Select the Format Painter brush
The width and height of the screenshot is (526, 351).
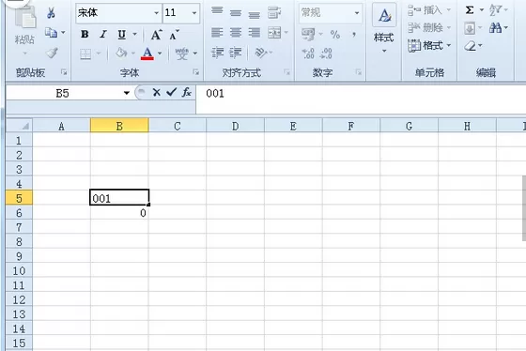pyautogui.click(x=52, y=53)
